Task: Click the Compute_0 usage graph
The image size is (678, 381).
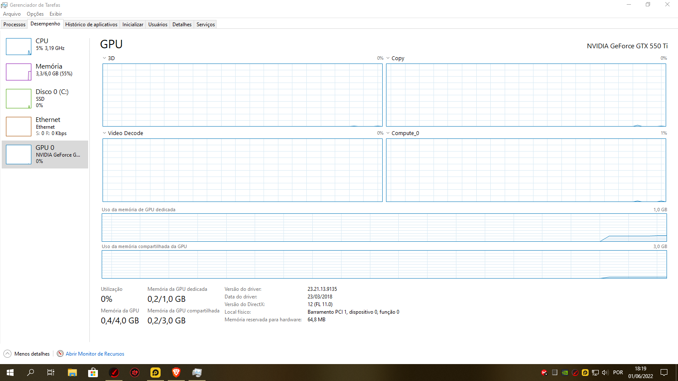Action: click(x=526, y=170)
